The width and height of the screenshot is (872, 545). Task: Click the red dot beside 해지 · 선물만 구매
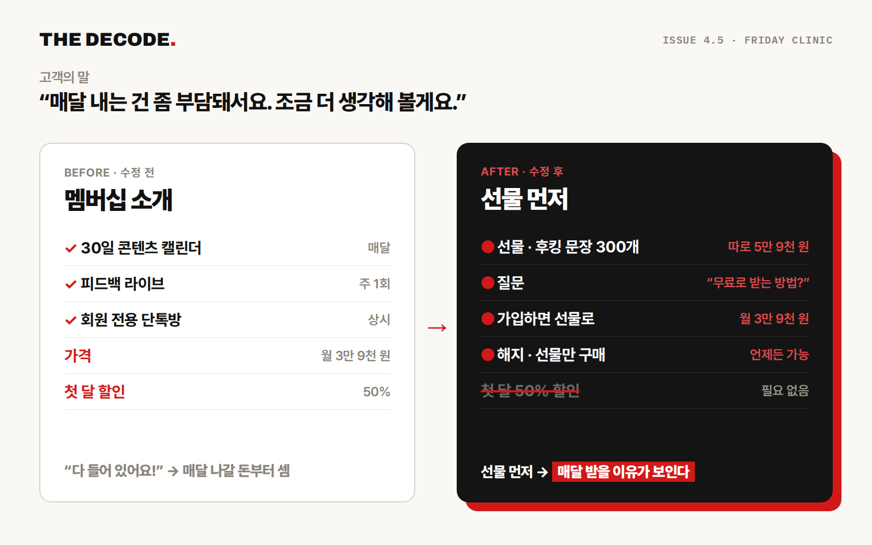coord(488,355)
